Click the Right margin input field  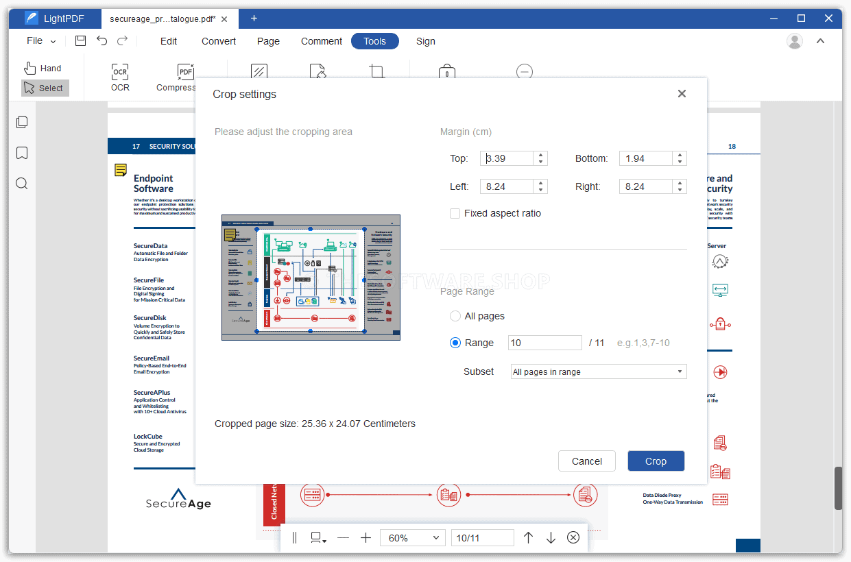pos(646,186)
